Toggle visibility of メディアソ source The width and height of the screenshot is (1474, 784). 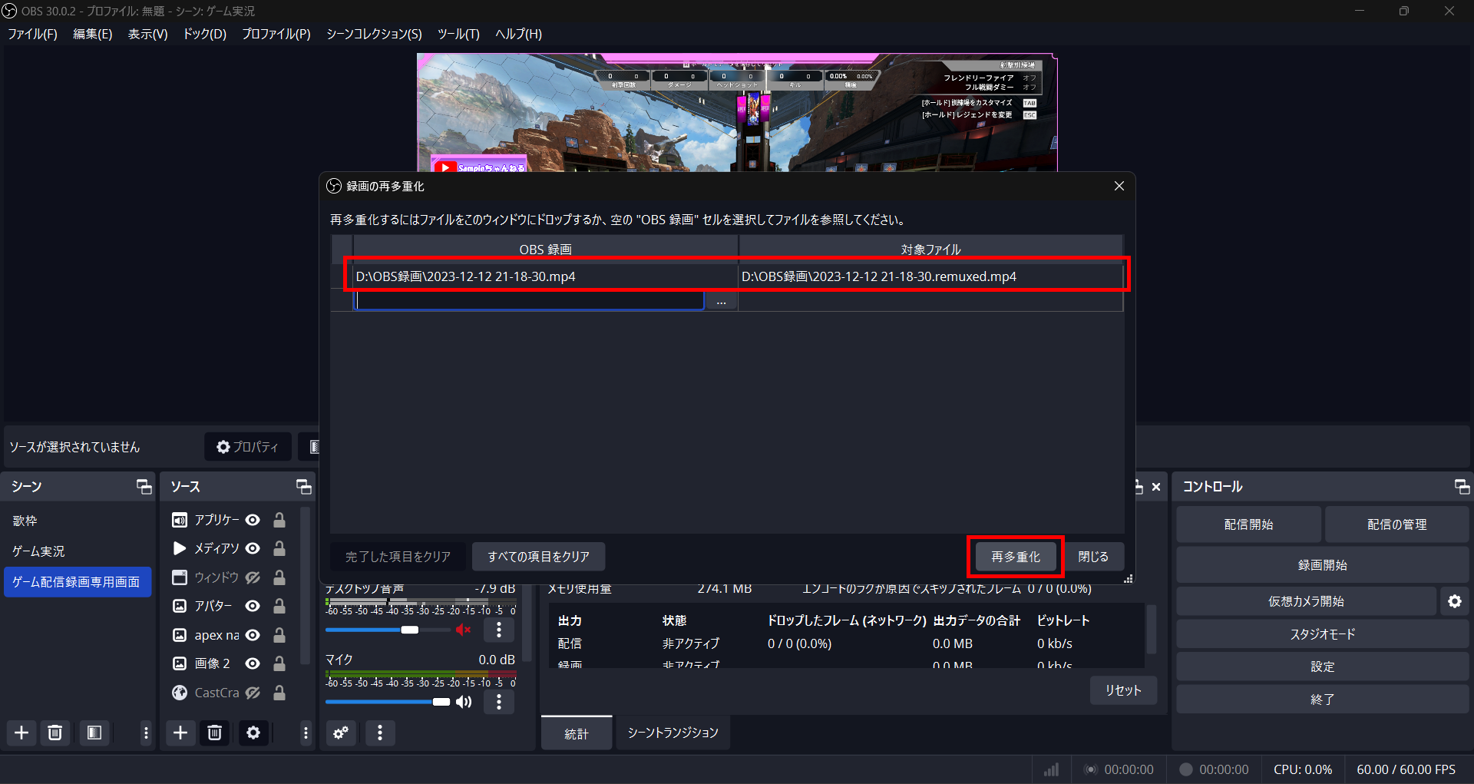[x=253, y=548]
